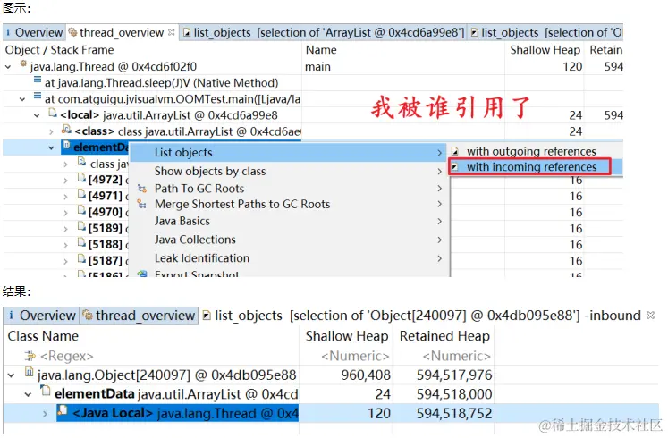The width and height of the screenshot is (668, 438).
Task: Expand the [5189] array element
Action: [x=65, y=229]
